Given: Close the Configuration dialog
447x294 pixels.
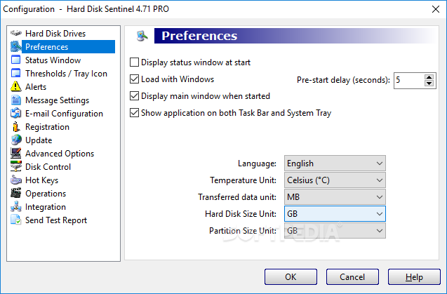Looking at the screenshot, I should pos(435,9).
